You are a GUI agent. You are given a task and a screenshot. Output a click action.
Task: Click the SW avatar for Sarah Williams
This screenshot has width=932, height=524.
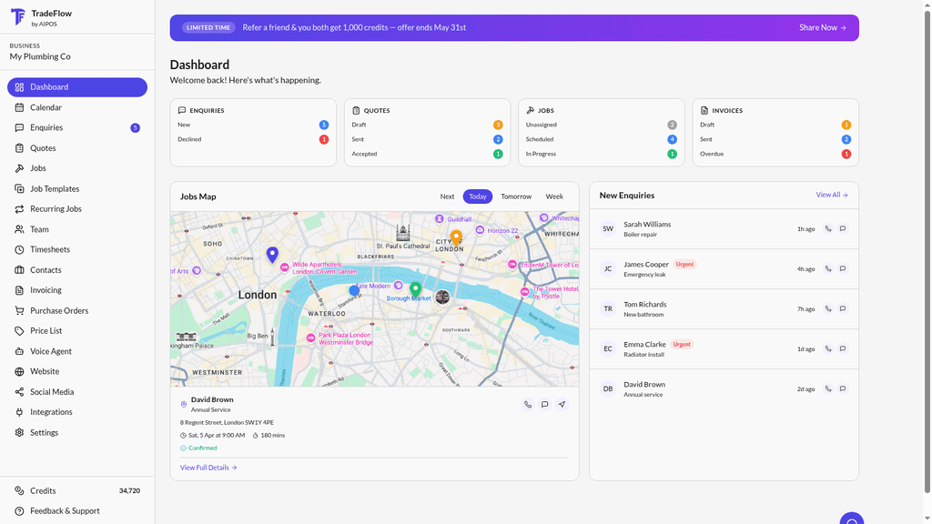point(607,228)
